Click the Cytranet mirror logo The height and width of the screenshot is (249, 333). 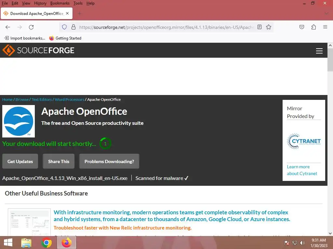(304, 141)
